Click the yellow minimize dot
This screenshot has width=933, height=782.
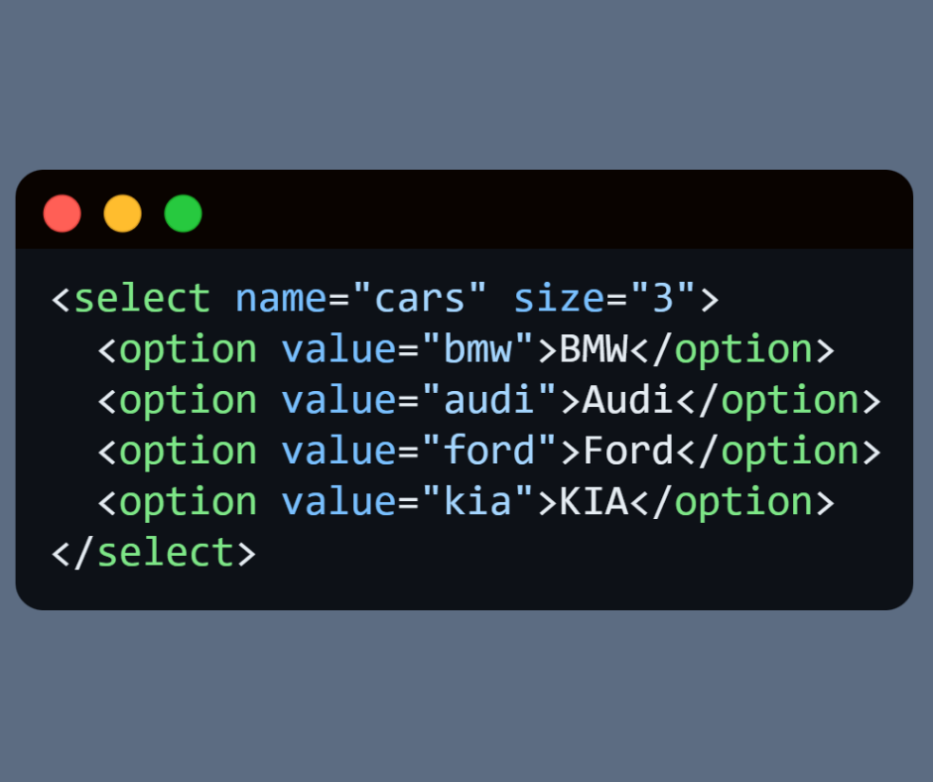pyautogui.click(x=123, y=213)
